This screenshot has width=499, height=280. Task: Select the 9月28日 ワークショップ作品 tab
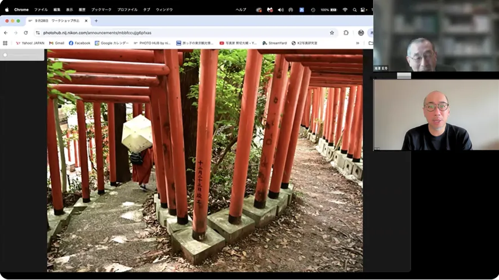click(56, 21)
